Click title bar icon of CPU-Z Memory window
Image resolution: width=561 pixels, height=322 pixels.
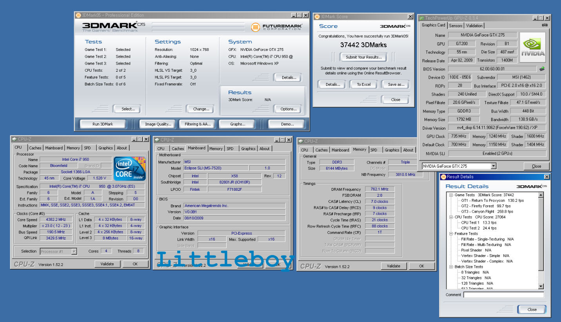coord(301,141)
